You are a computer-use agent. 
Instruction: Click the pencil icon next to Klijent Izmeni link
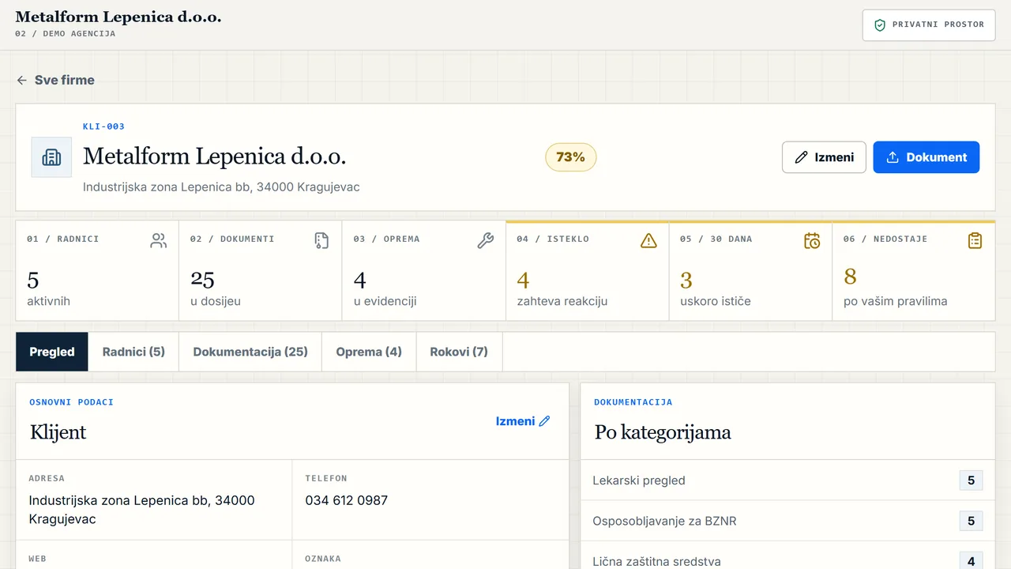click(544, 421)
